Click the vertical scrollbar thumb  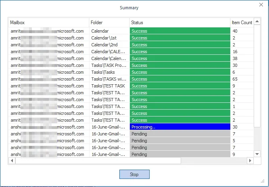point(257,76)
